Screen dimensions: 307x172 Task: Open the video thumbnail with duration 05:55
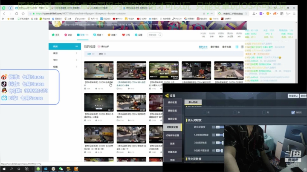click(197, 70)
